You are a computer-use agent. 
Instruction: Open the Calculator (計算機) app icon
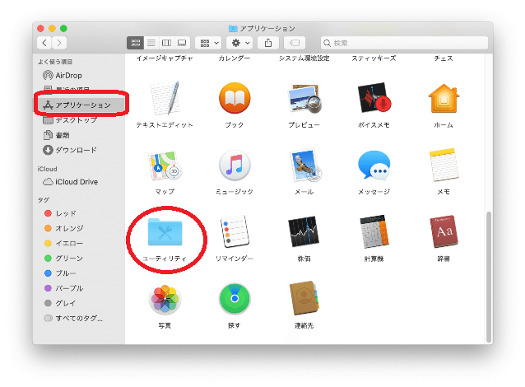[x=374, y=232]
